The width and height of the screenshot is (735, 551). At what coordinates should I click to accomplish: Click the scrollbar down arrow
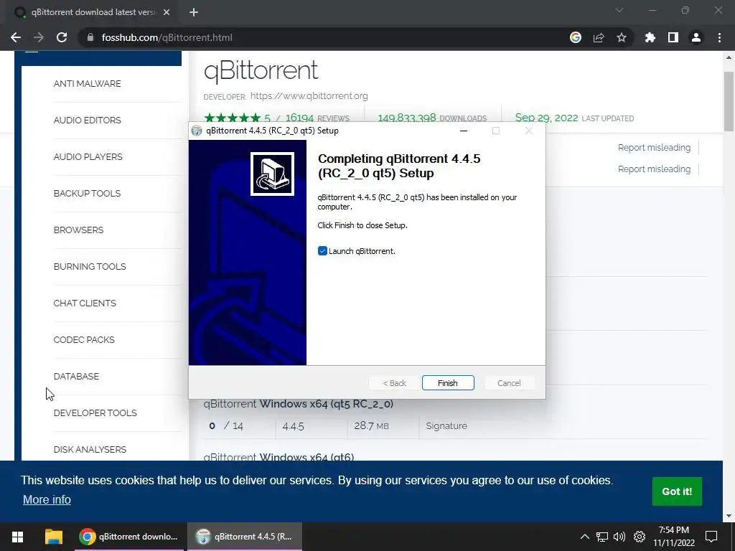coord(729,516)
